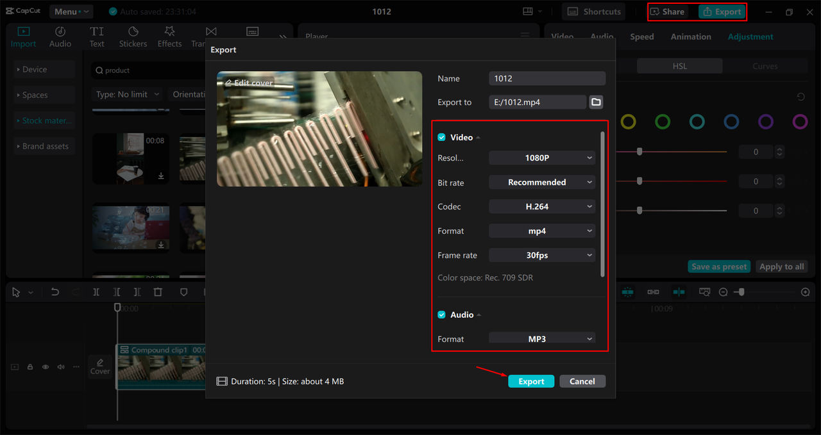821x435 pixels.
Task: Click Edit cover on the export preview
Action: 248,83
